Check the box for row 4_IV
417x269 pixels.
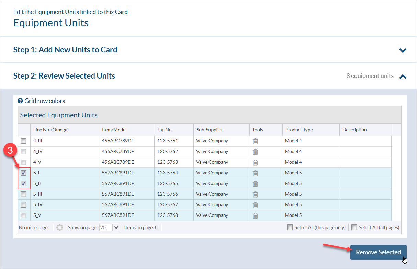(23, 152)
